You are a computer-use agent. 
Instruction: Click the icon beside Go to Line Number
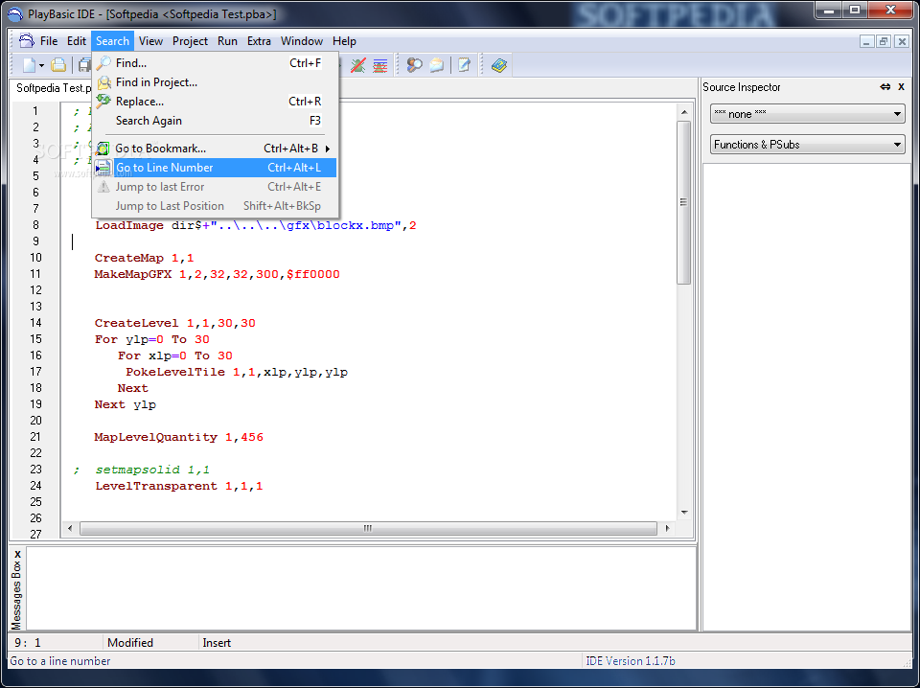point(103,168)
